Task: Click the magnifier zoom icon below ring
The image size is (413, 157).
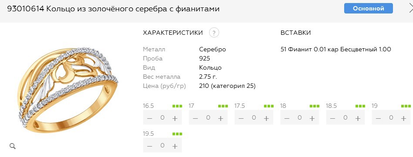Action: 12,146
